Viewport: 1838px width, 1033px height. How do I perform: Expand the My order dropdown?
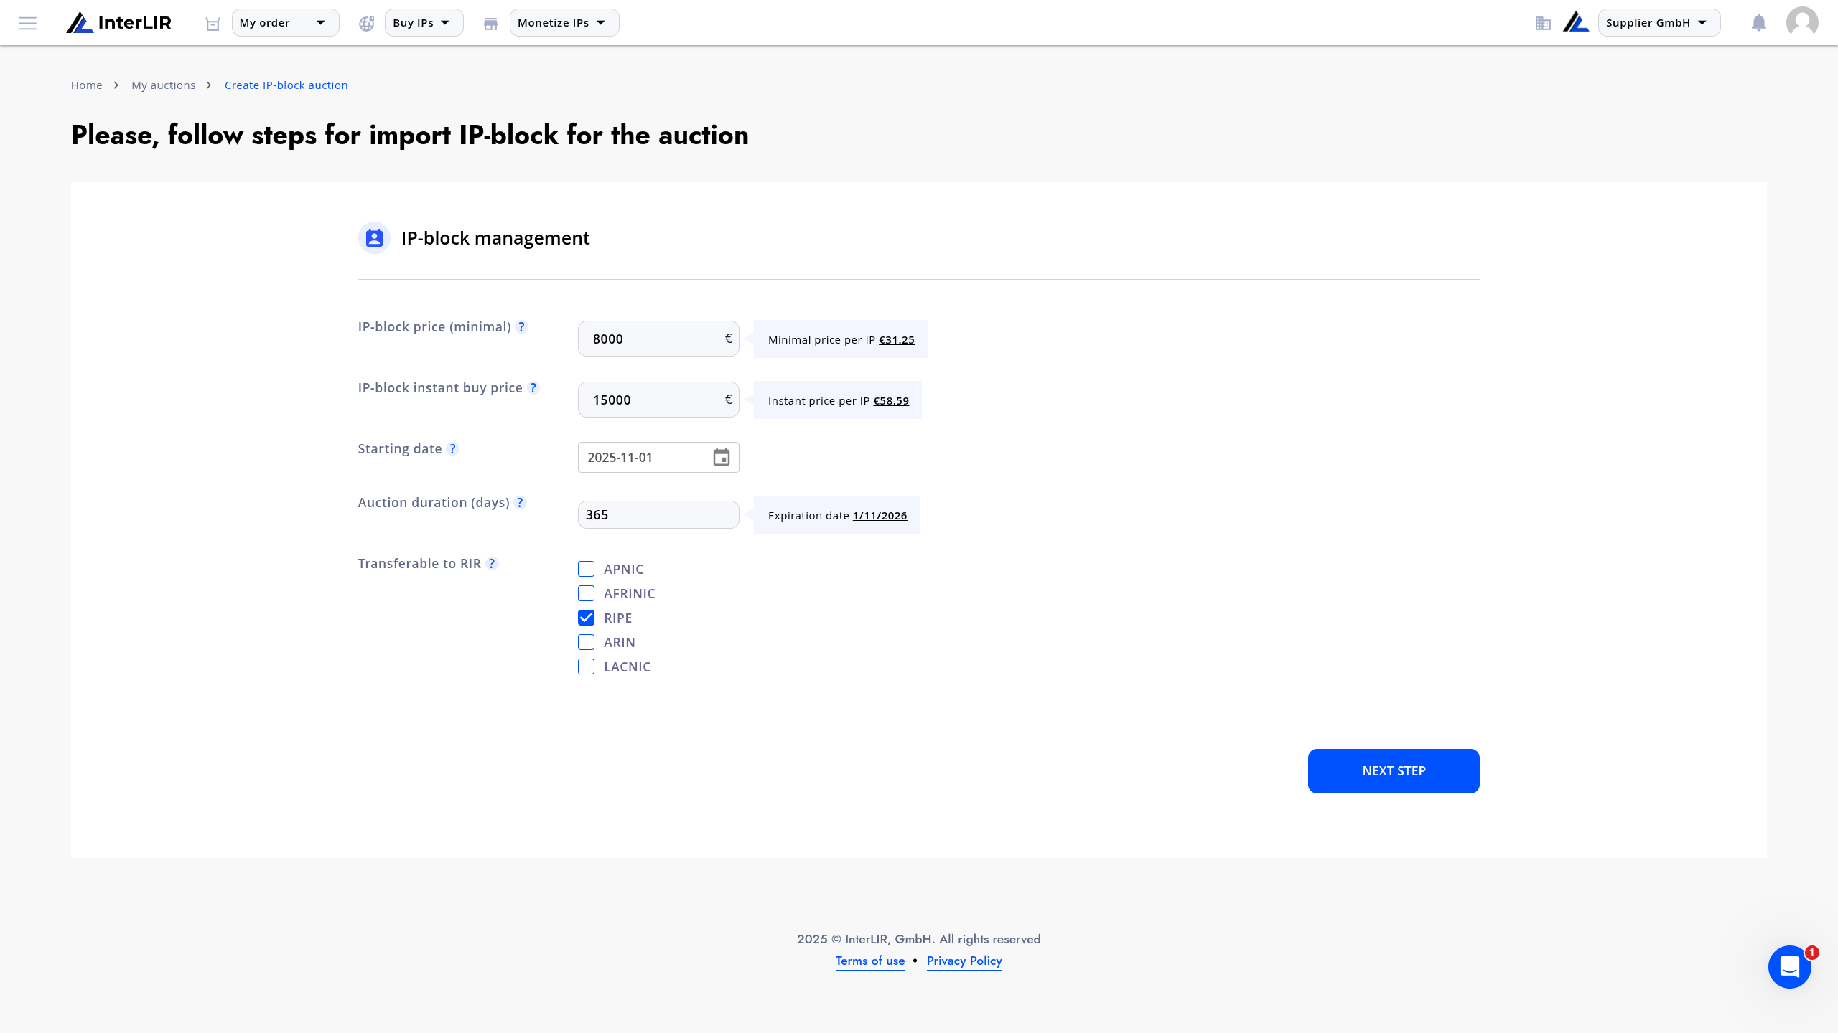(285, 23)
